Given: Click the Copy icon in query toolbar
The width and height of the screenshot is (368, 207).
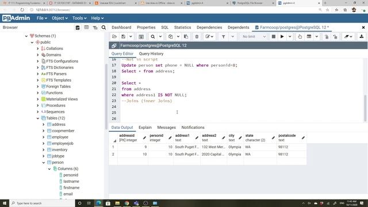Looking at the screenshot, I should point(171,37).
